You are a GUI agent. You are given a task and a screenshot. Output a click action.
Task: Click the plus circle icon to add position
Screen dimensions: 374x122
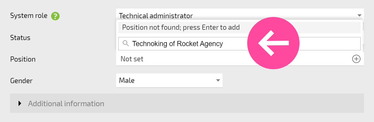(356, 59)
